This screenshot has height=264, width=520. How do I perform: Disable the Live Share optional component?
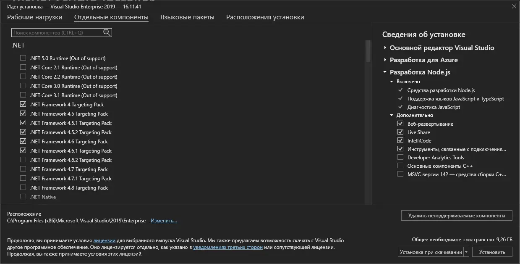[x=400, y=132]
